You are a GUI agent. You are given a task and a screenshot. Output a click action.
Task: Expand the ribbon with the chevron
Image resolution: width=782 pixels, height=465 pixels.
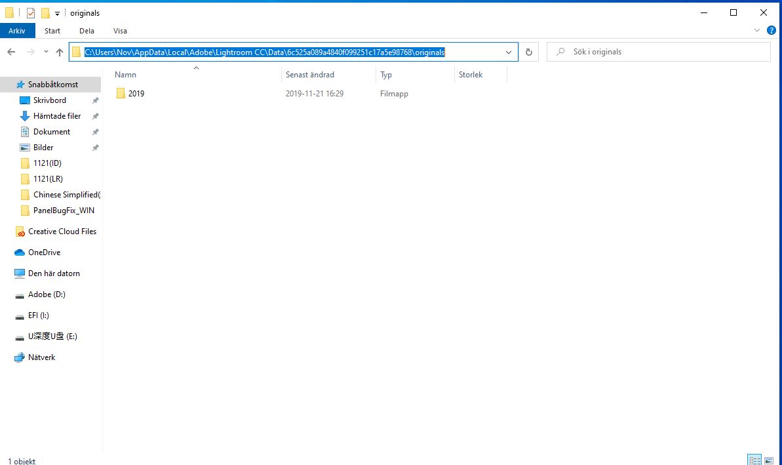coord(756,30)
